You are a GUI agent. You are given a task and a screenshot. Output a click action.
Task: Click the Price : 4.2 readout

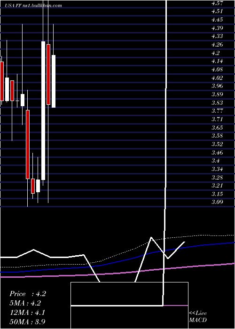pos(27,294)
